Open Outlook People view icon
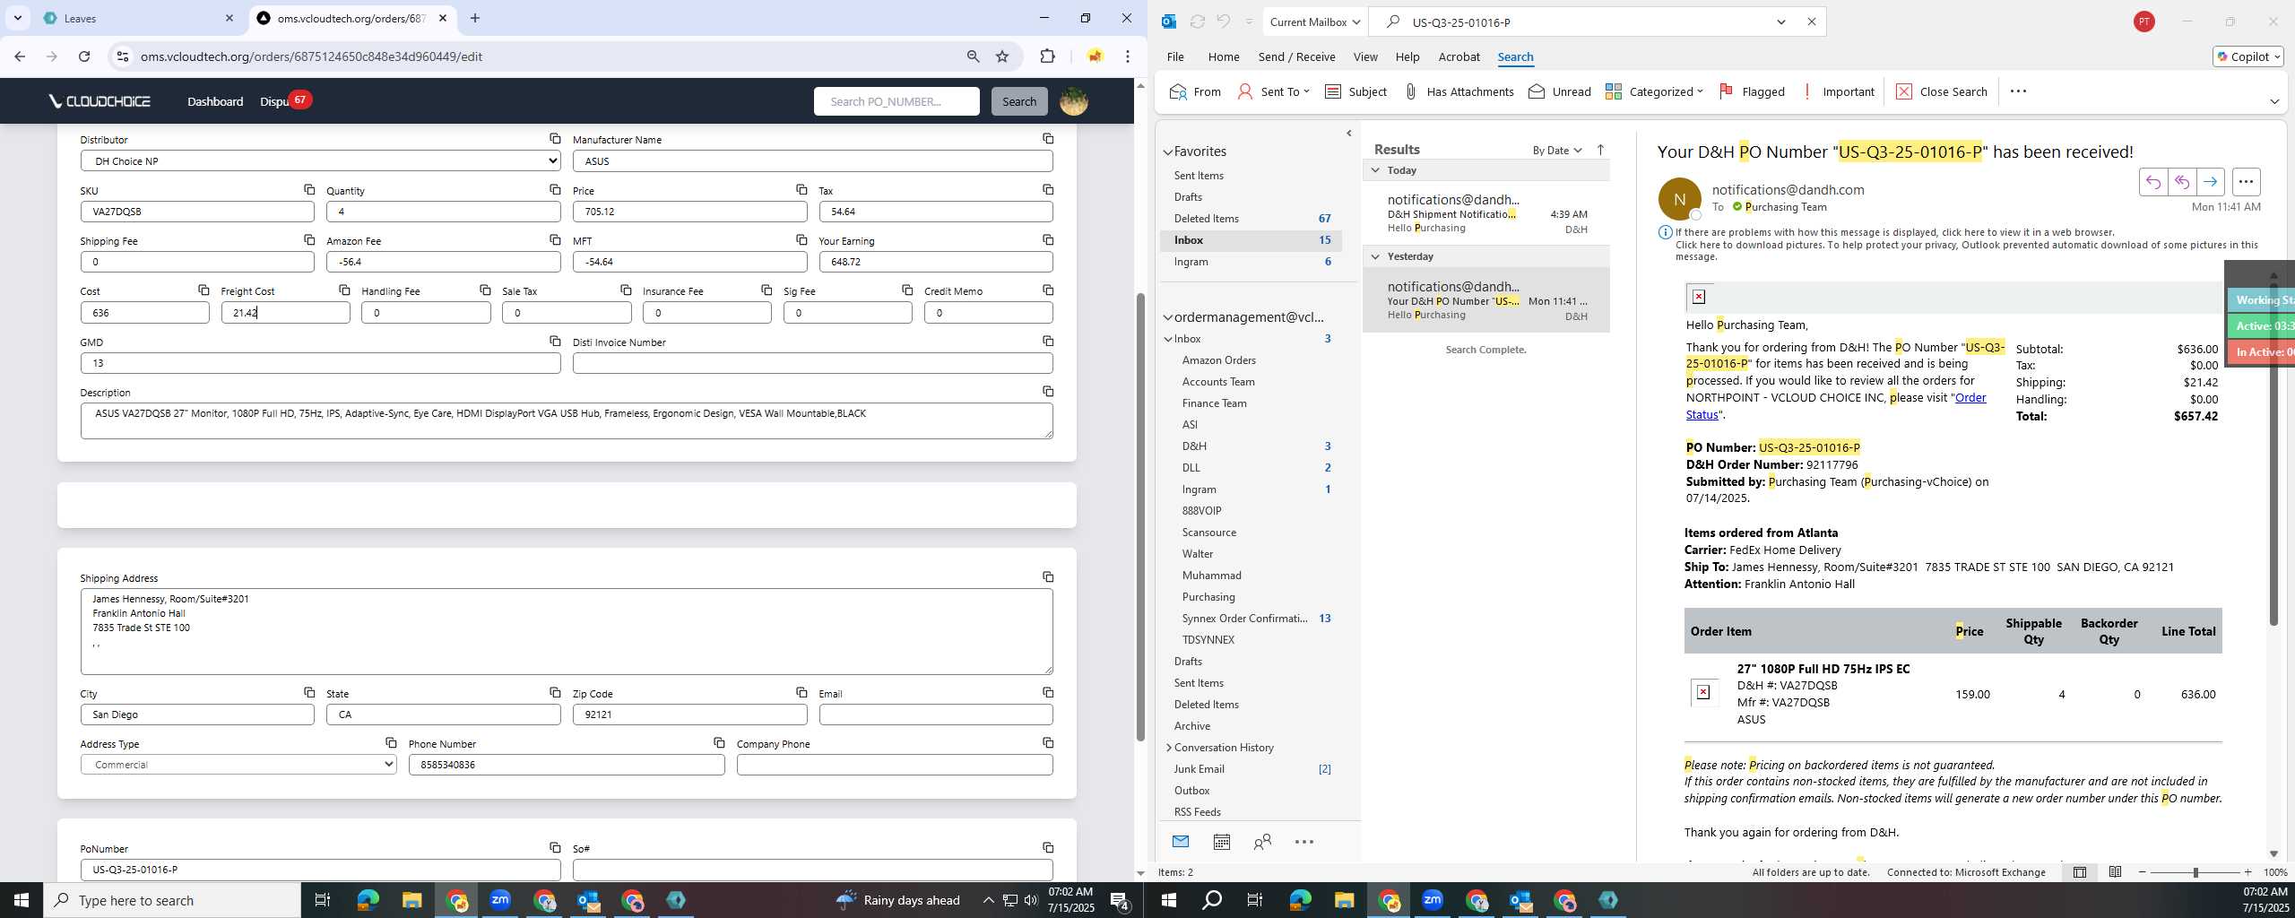The image size is (2295, 918). (1262, 842)
